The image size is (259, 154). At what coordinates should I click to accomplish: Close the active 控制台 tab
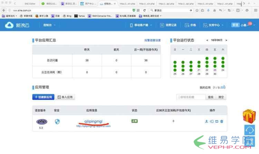point(115,3)
